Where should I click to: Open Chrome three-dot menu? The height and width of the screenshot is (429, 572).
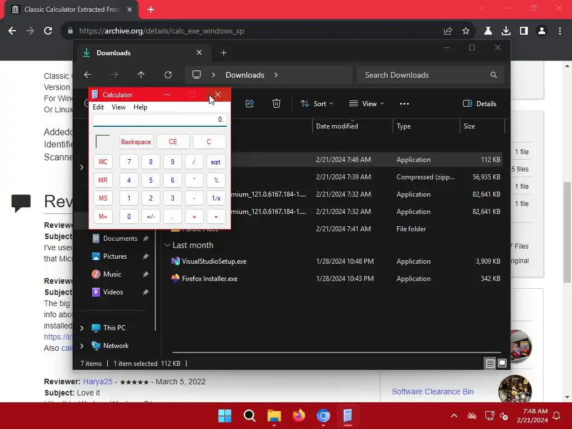(x=560, y=31)
